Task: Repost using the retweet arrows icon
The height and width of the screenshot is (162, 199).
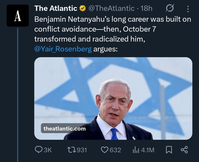Action: (72, 150)
